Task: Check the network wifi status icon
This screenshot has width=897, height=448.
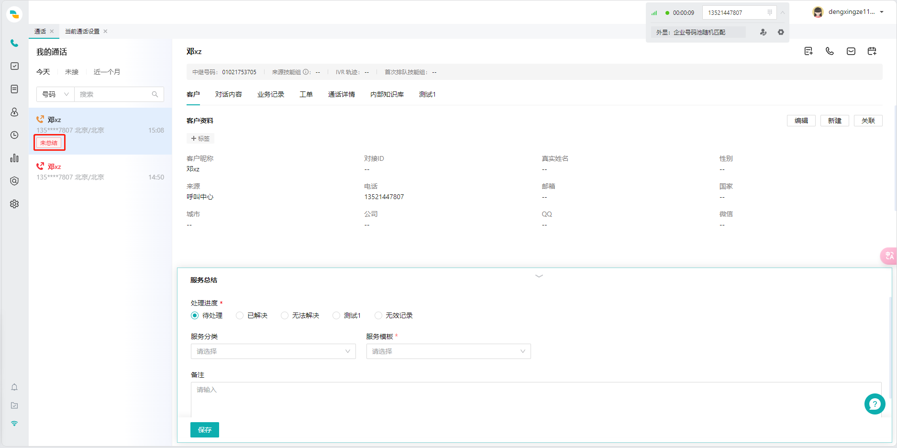Action: coord(14,424)
